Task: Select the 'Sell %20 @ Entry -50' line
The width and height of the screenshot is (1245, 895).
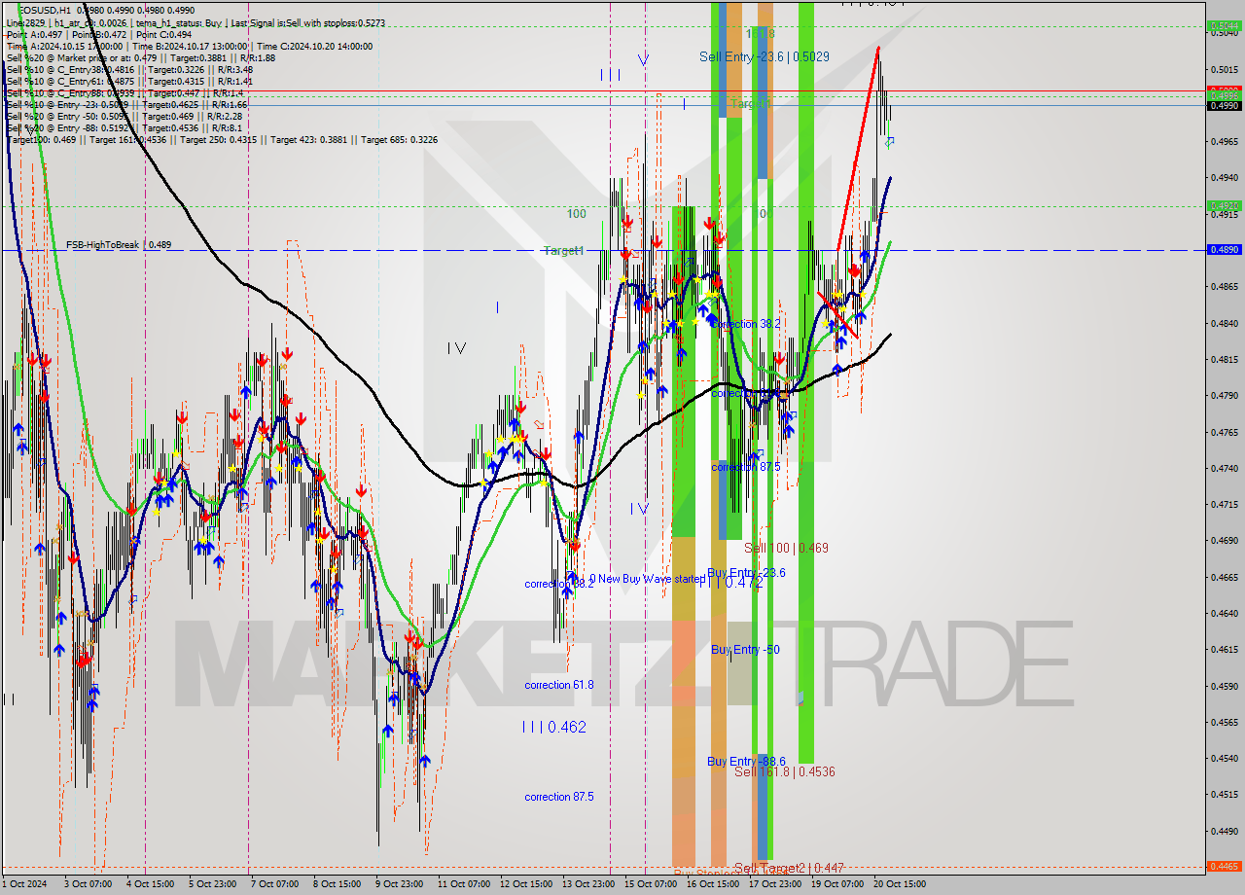Action: pos(124,116)
